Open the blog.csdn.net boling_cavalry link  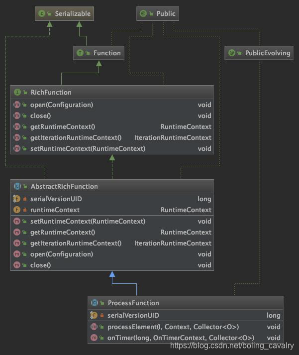(232, 346)
